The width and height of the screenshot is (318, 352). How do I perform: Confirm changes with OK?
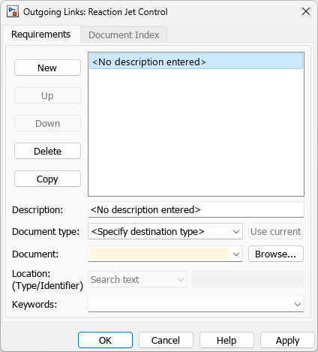coord(105,340)
